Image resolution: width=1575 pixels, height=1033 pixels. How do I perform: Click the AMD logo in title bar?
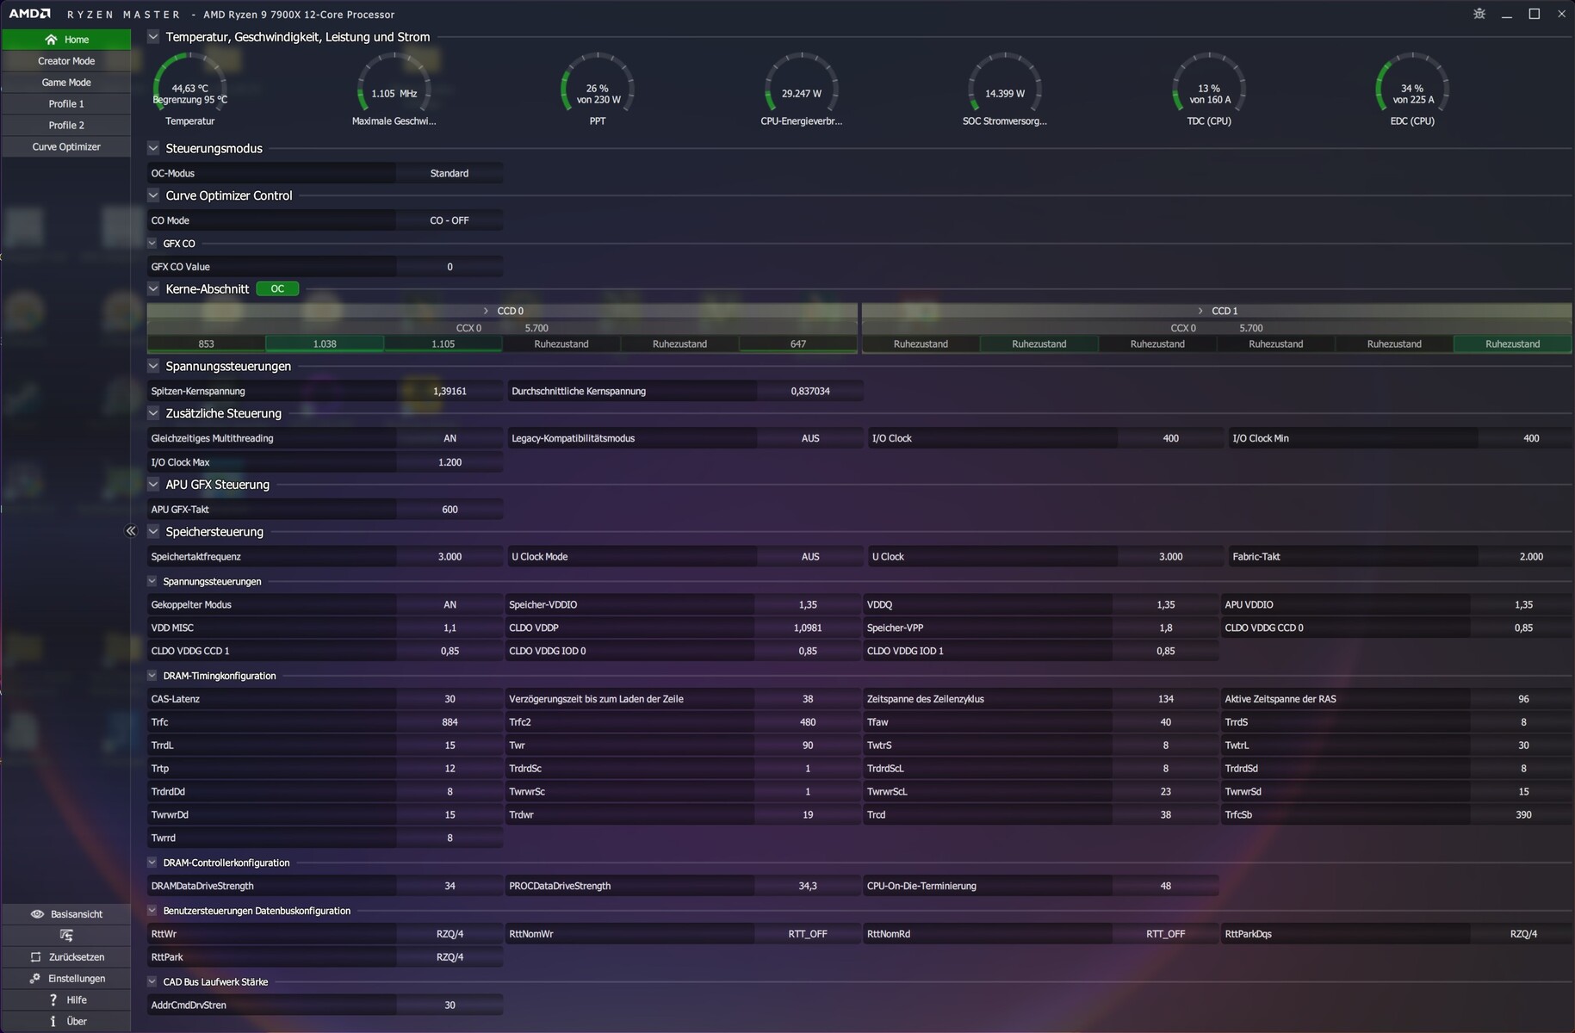point(29,14)
